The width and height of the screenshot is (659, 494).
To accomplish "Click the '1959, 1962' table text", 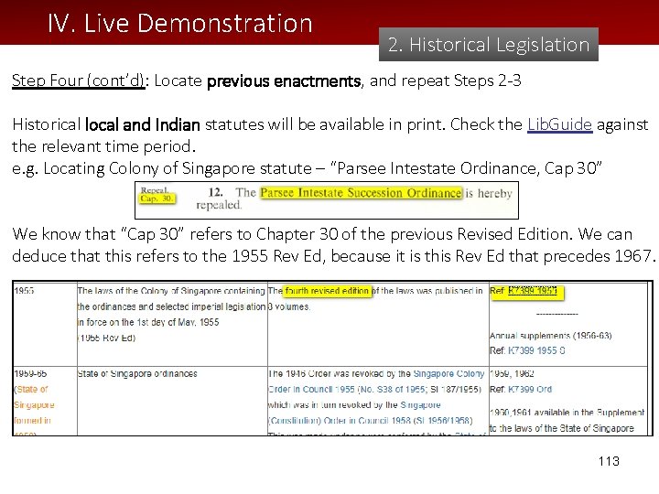I will pyautogui.click(x=512, y=373).
